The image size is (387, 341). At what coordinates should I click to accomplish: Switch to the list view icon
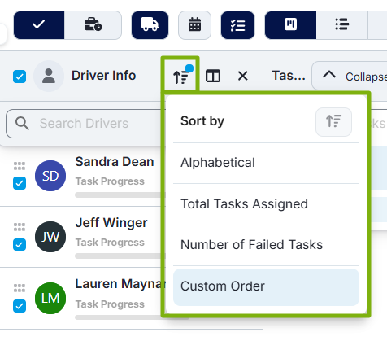(342, 25)
